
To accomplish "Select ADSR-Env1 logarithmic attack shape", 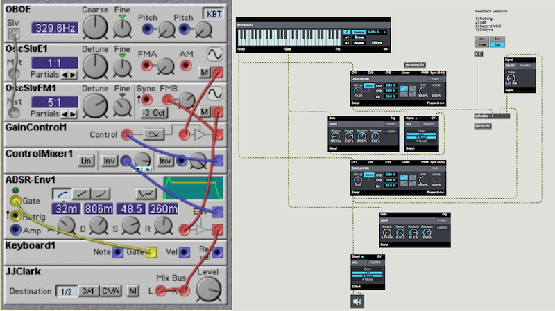I will click(x=62, y=194).
